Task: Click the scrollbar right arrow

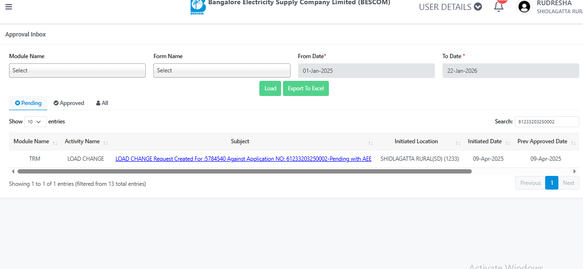Action: point(575,171)
